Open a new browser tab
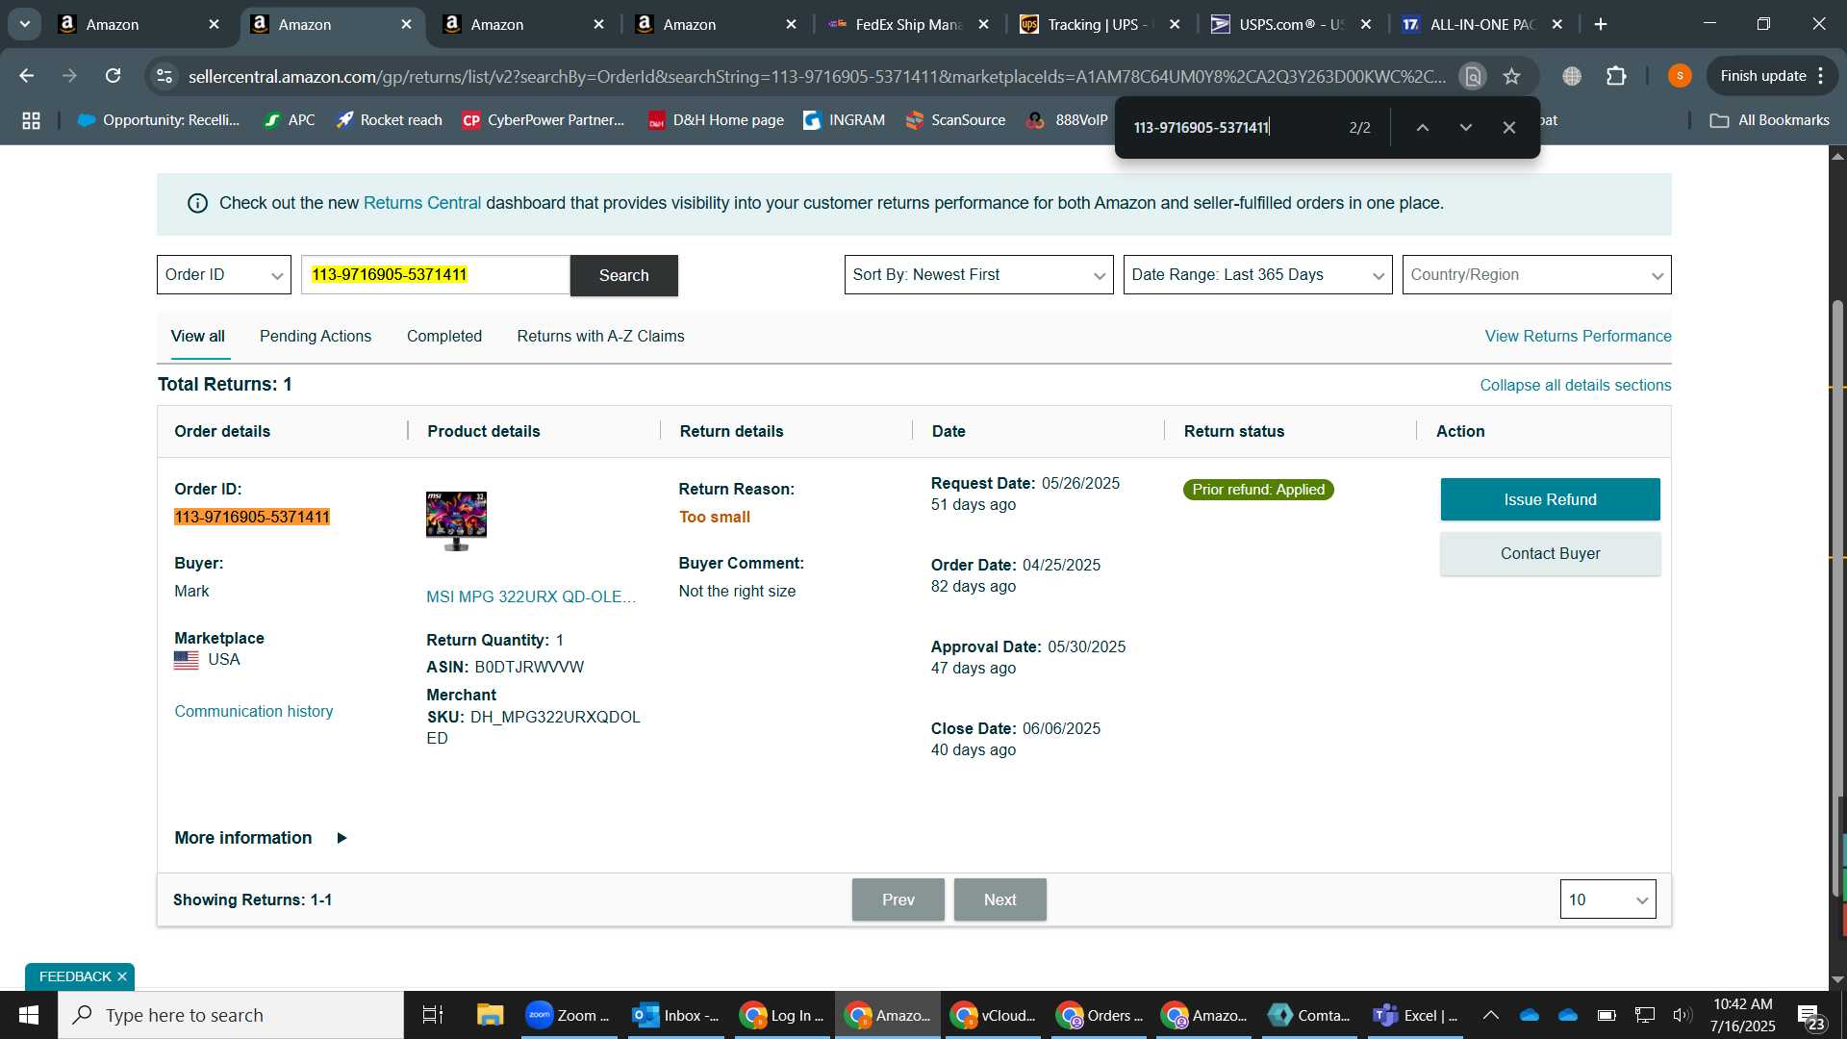This screenshot has width=1847, height=1039. click(1601, 24)
